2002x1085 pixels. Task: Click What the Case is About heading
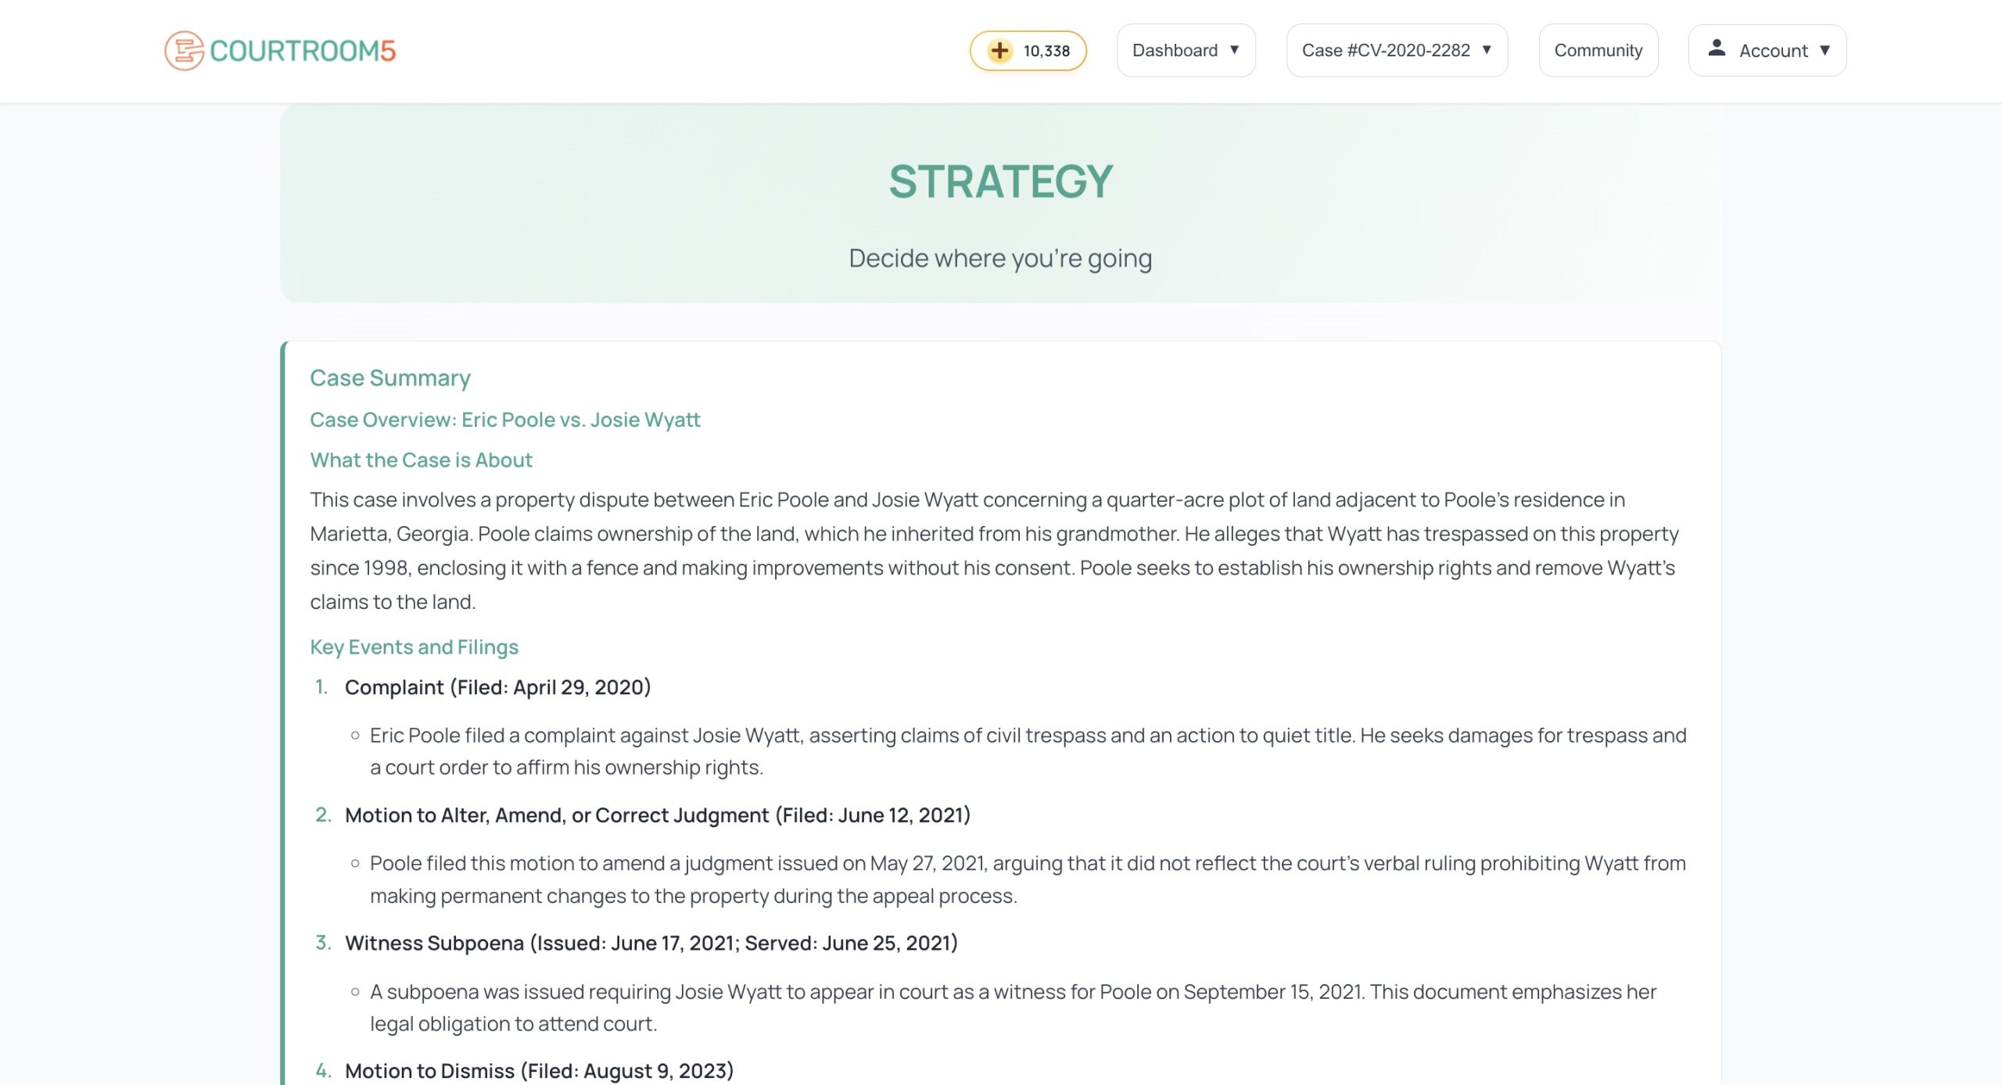point(421,460)
